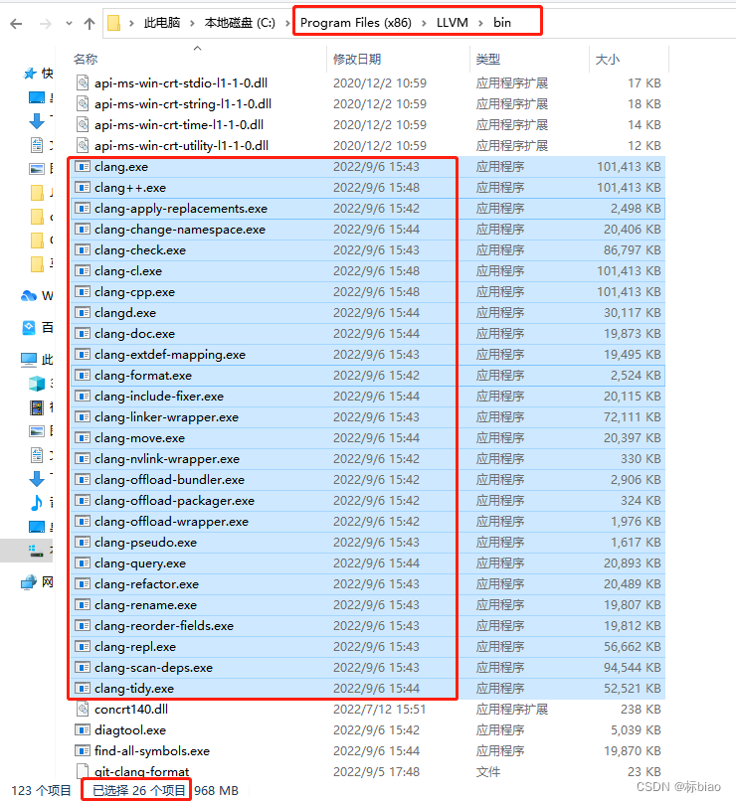Select 此电脑 in the address breadcrumb

(162, 23)
